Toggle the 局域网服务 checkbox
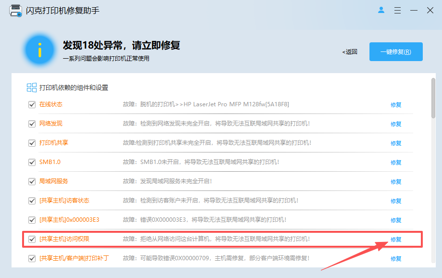 coord(32,181)
